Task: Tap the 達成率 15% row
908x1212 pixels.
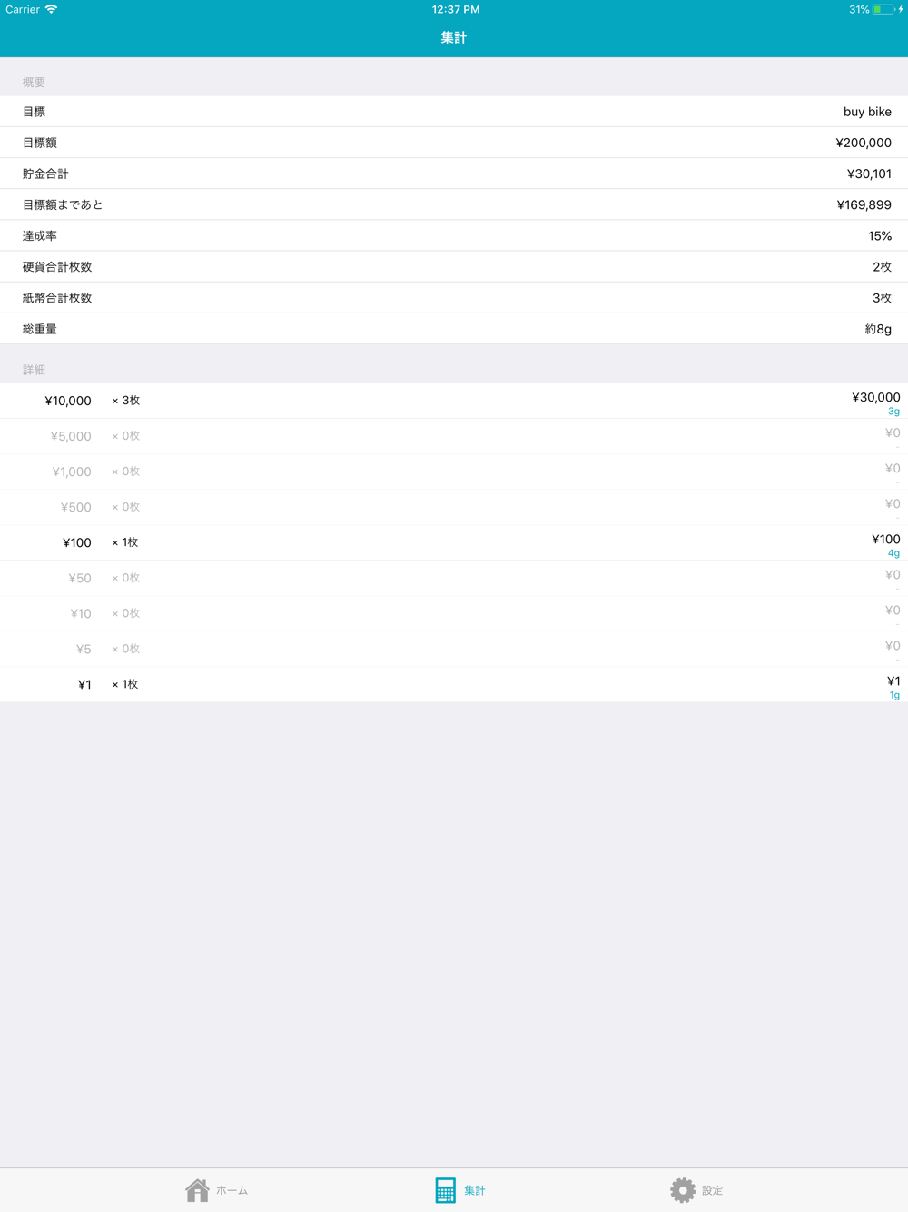Action: click(454, 235)
